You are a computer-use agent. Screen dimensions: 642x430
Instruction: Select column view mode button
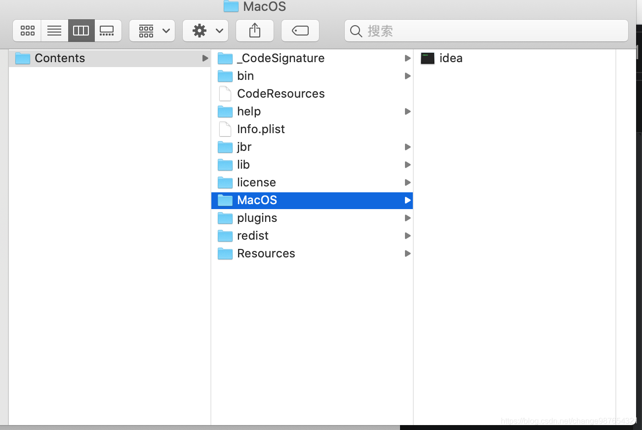(x=81, y=31)
